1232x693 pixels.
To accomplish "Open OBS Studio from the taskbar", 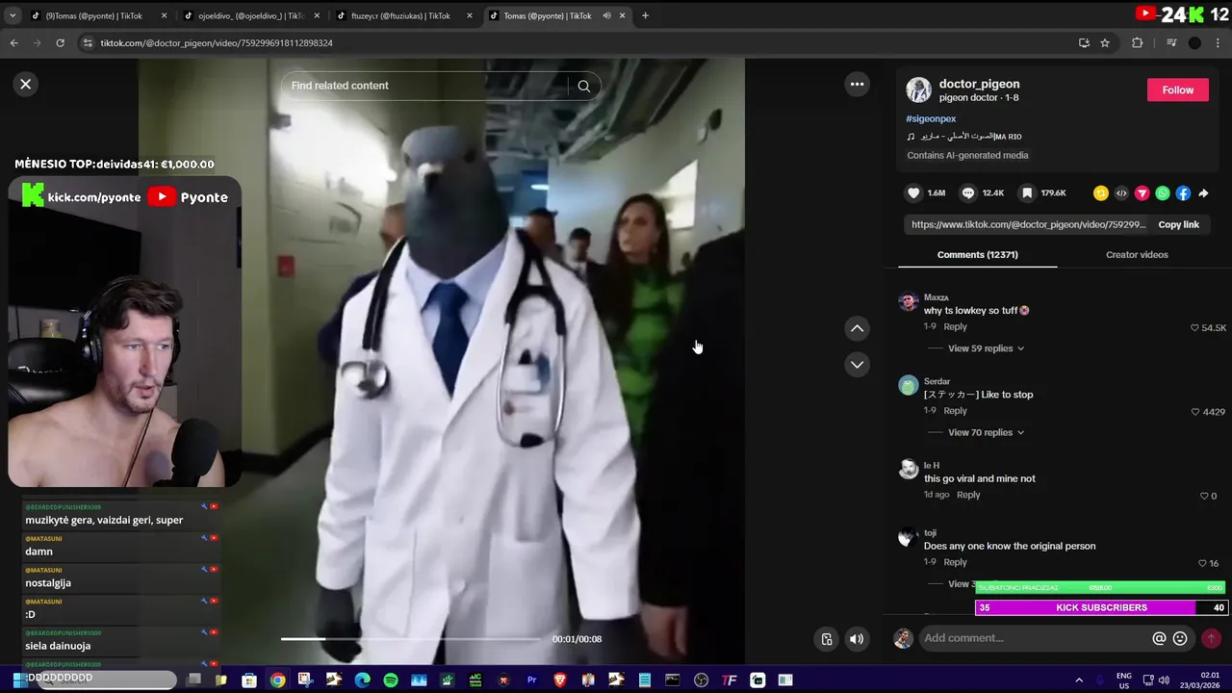I will coord(701,680).
